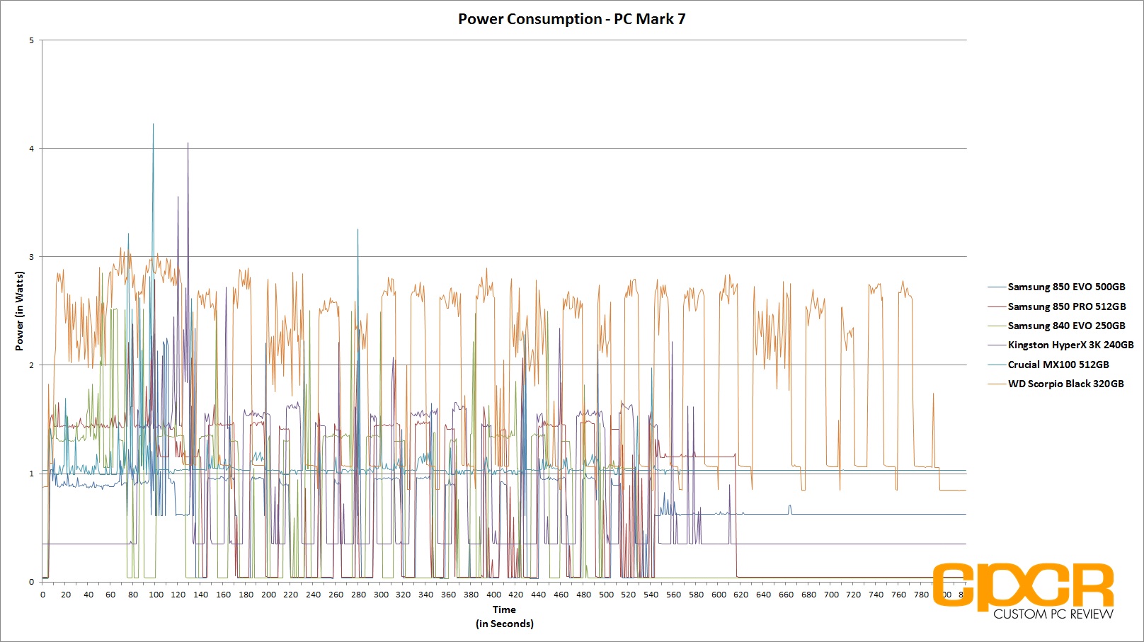1144x642 pixels.
Task: Select the WD Scorpio Black 320GB legend entry
Action: [1056, 384]
